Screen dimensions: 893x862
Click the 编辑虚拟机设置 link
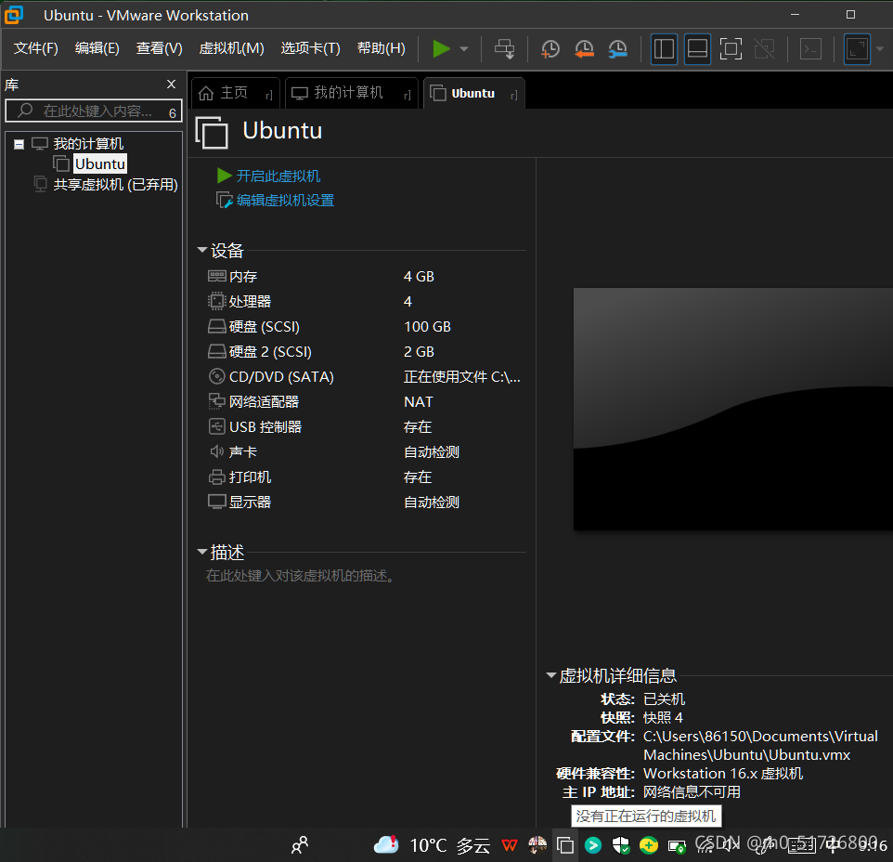pyautogui.click(x=285, y=201)
